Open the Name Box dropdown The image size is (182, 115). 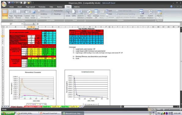point(22,24)
